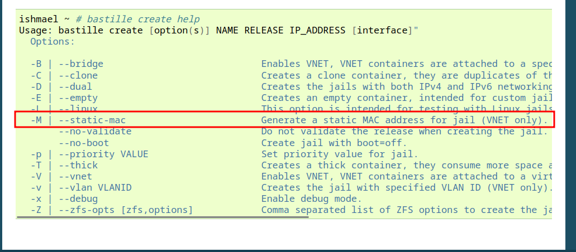Image resolution: width=576 pixels, height=252 pixels.
Task: Click the --empty option flag
Action: click(x=78, y=98)
